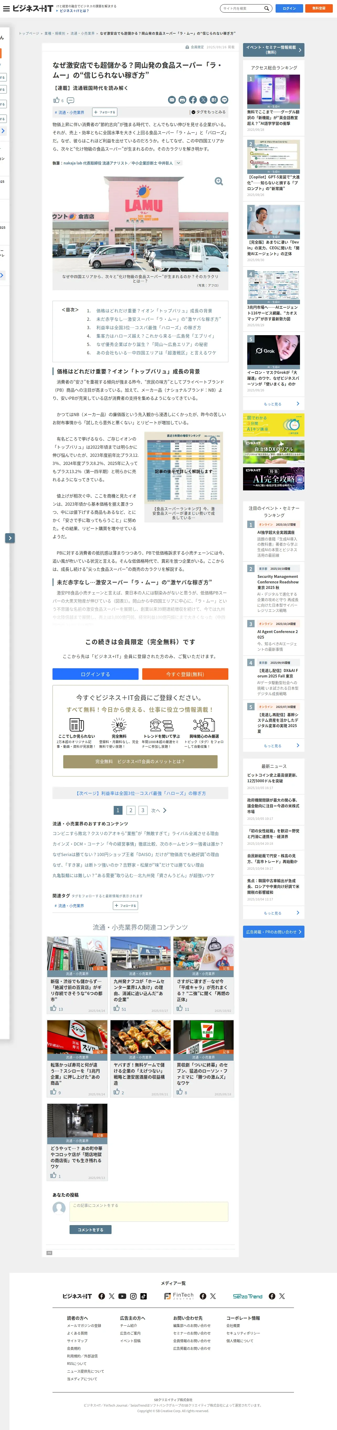This screenshot has width=337, height=1430.
Task: Like the 買収劇「ついに終幕」card thumbs-up
Action: [180, 1091]
